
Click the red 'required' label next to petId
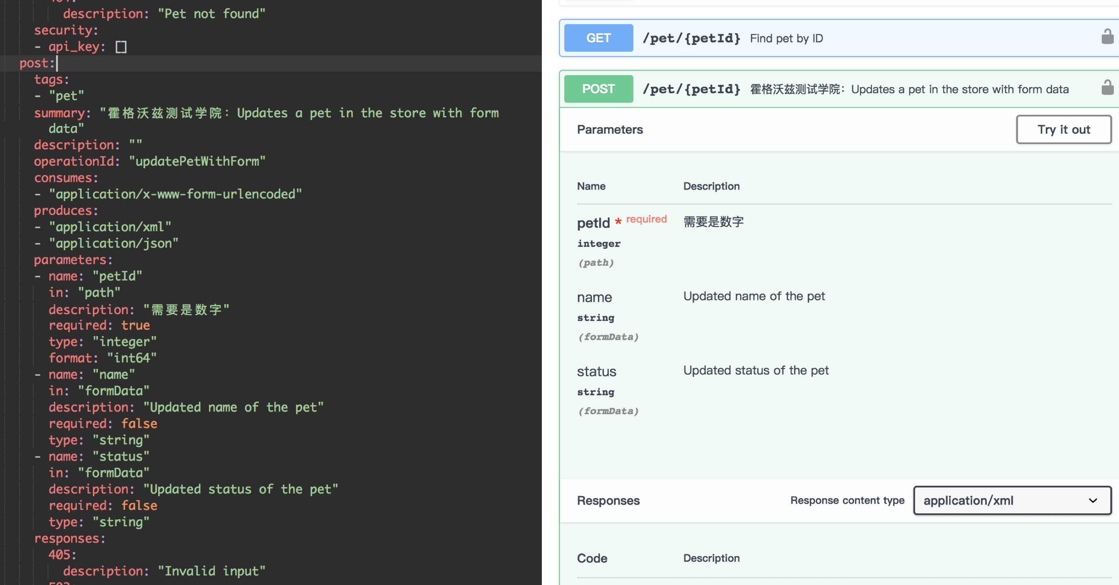coord(646,219)
